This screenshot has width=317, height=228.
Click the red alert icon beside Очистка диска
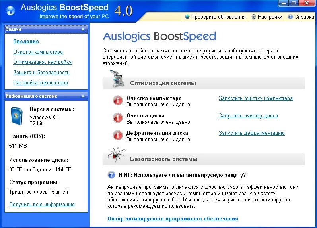click(118, 118)
